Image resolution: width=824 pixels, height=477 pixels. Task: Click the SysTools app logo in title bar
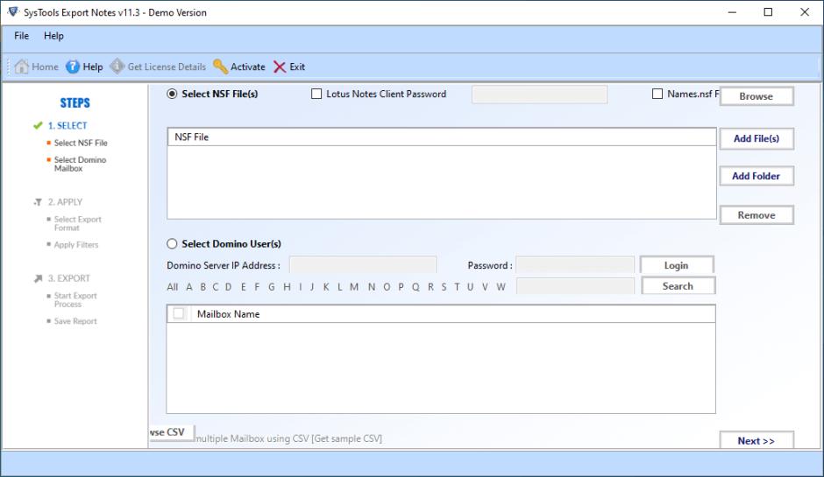tap(13, 11)
